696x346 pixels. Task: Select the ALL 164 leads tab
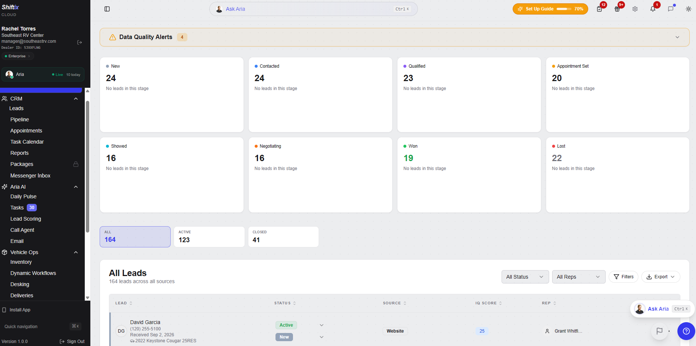(x=135, y=237)
